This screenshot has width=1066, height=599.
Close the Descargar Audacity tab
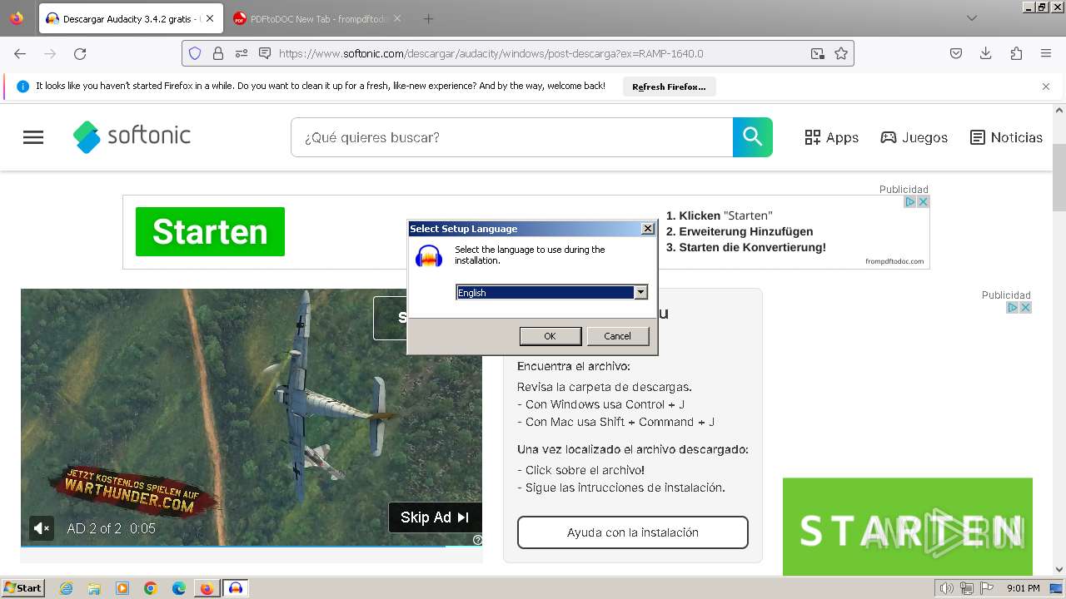[x=209, y=18]
